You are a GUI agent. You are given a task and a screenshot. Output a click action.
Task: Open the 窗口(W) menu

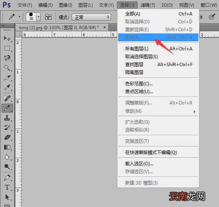[208, 5]
